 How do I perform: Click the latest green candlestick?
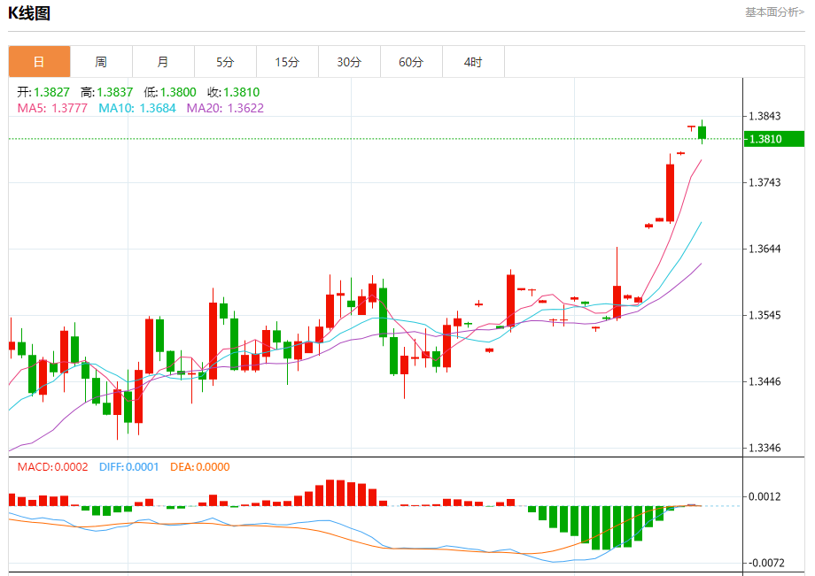702,133
